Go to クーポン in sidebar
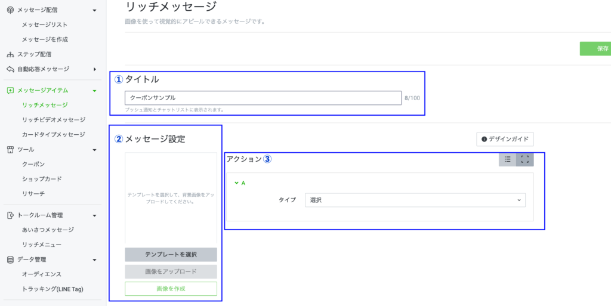The height and width of the screenshot is (306, 611). click(33, 164)
